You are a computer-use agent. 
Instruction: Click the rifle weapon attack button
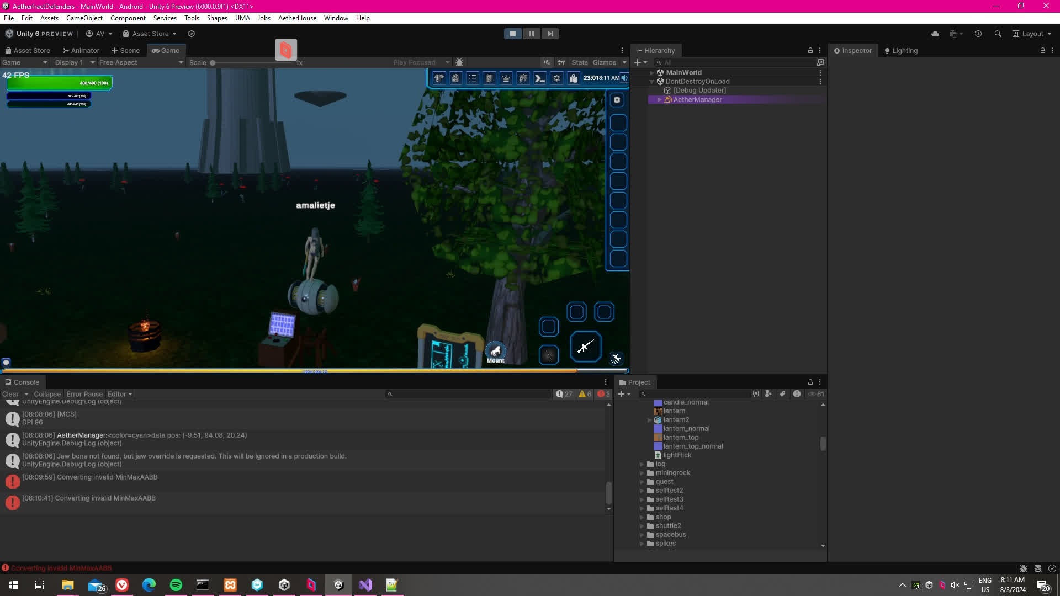click(x=585, y=347)
